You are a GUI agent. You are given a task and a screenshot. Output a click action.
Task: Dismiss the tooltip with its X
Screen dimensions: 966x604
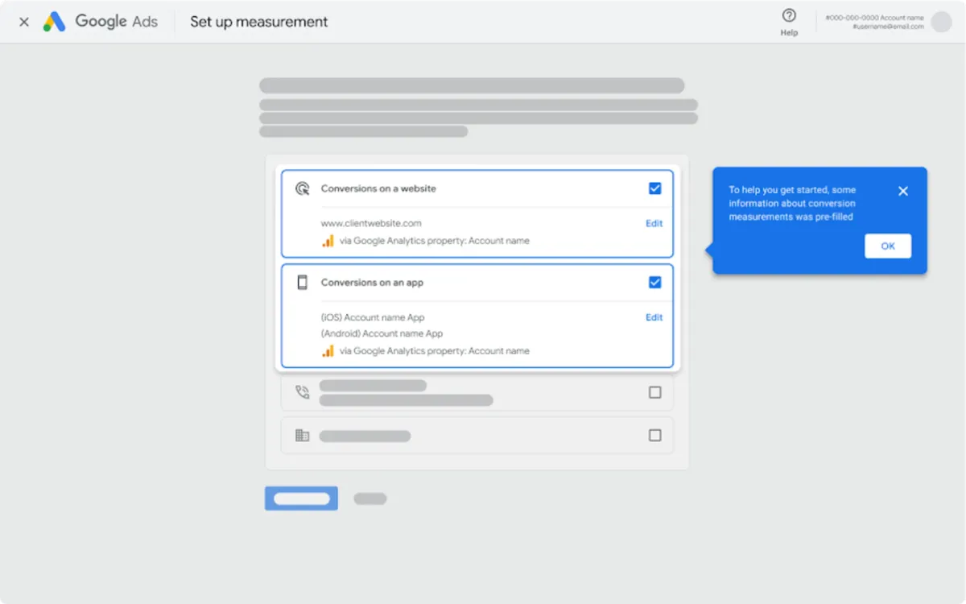tap(902, 191)
